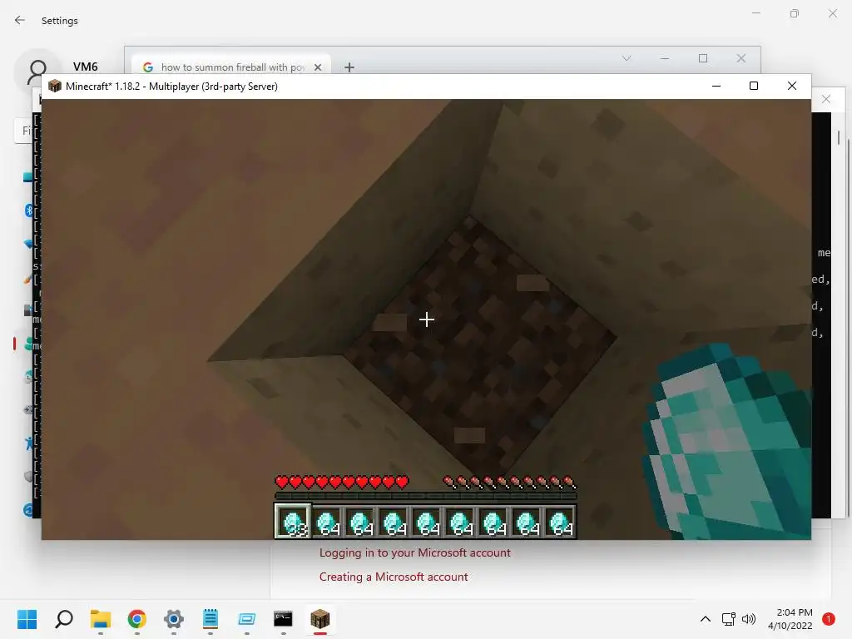The image size is (852, 639).
Task: Select the fifth, middle diamond hotbar slot
Action: point(427,523)
